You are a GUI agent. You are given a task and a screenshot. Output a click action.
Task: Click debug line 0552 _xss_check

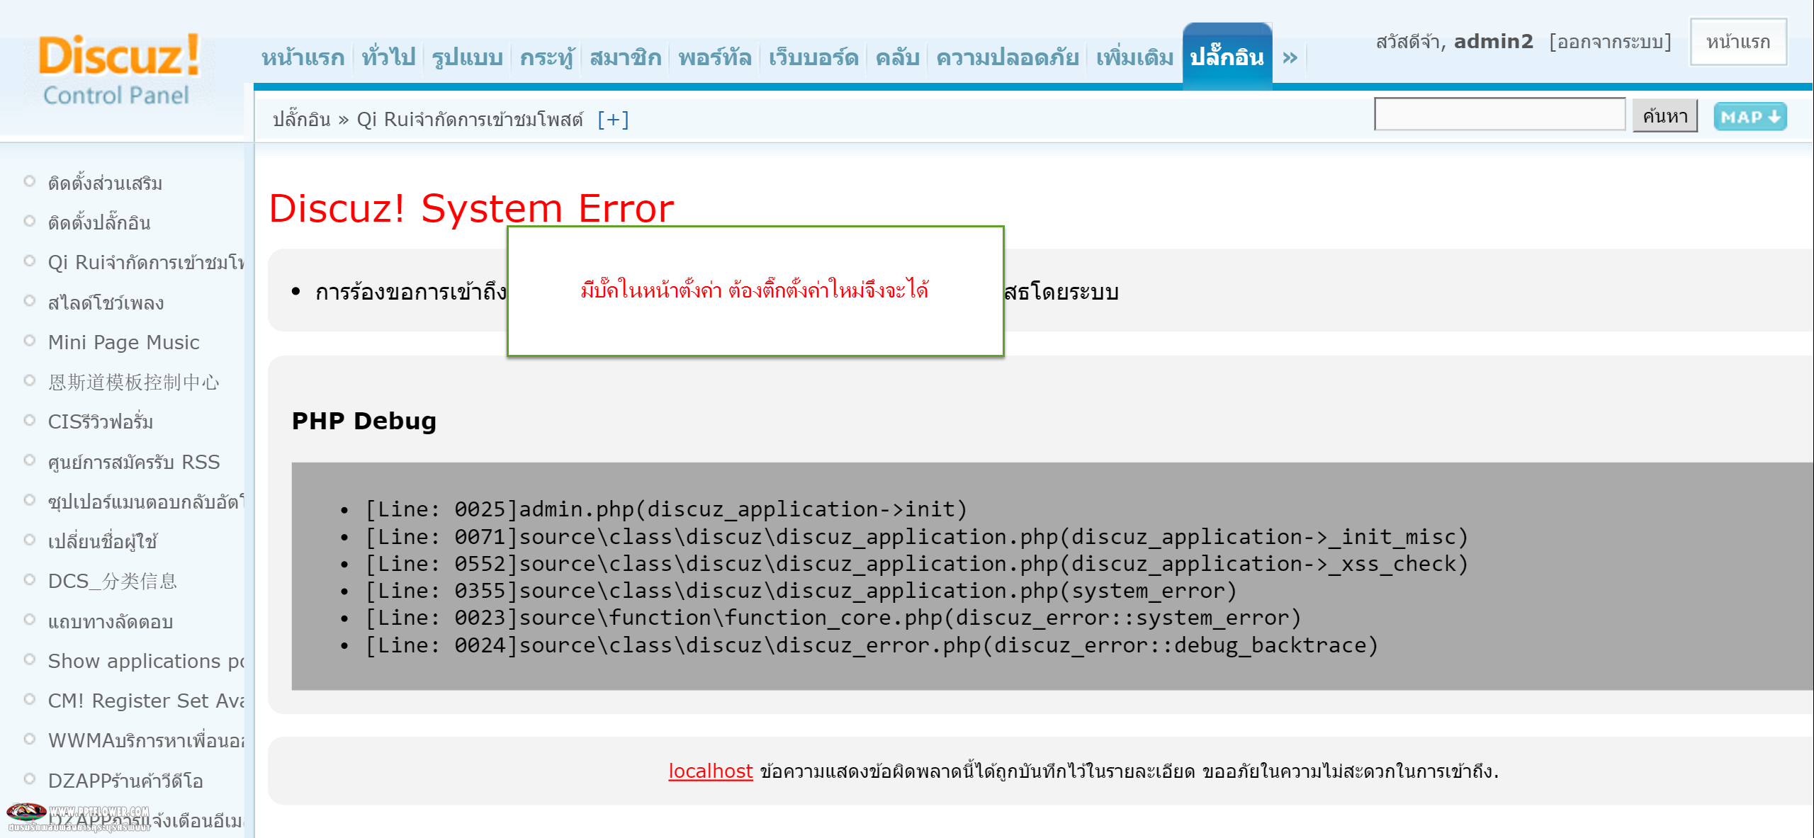pos(916,564)
